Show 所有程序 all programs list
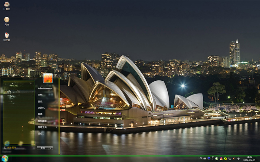The image size is (260, 162). coord(11,147)
